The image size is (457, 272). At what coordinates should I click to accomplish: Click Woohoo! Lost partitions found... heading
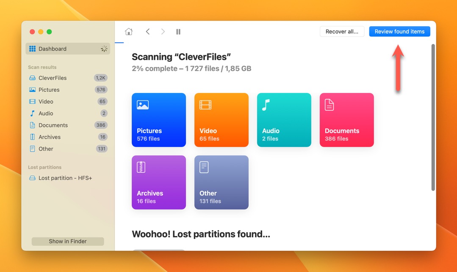tap(201, 234)
